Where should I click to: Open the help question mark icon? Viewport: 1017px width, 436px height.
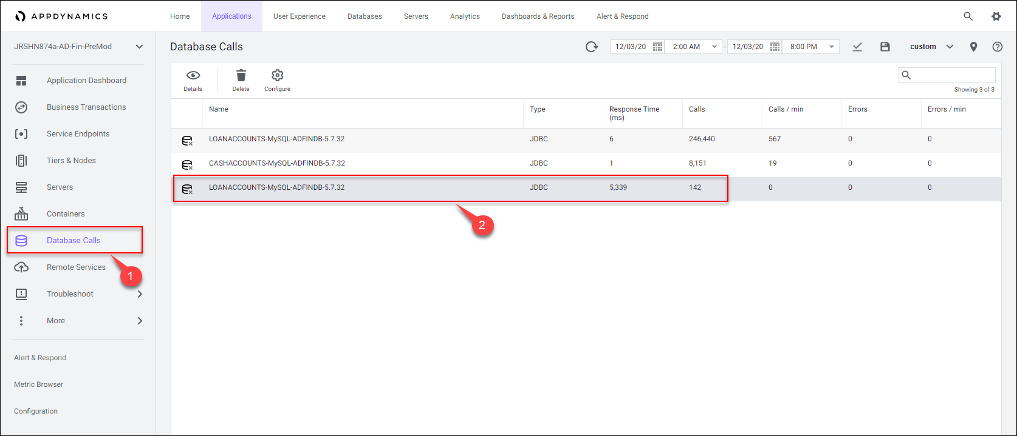pos(997,47)
